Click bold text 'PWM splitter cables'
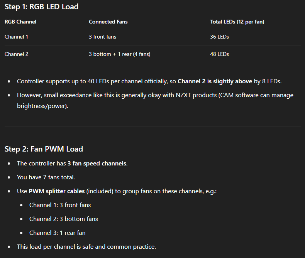Viewport: 305px width, 258px height. (57, 191)
